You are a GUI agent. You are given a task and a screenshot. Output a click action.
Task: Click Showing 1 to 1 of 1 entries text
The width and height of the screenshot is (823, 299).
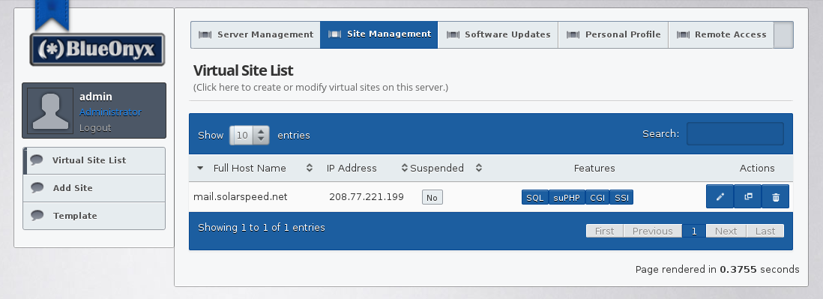[x=262, y=227]
